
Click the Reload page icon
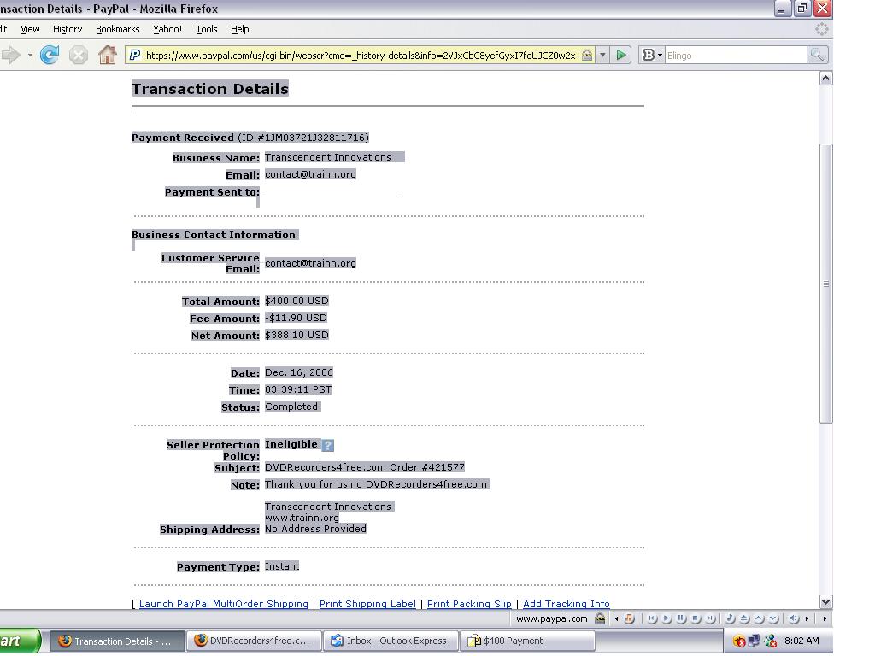click(x=50, y=55)
